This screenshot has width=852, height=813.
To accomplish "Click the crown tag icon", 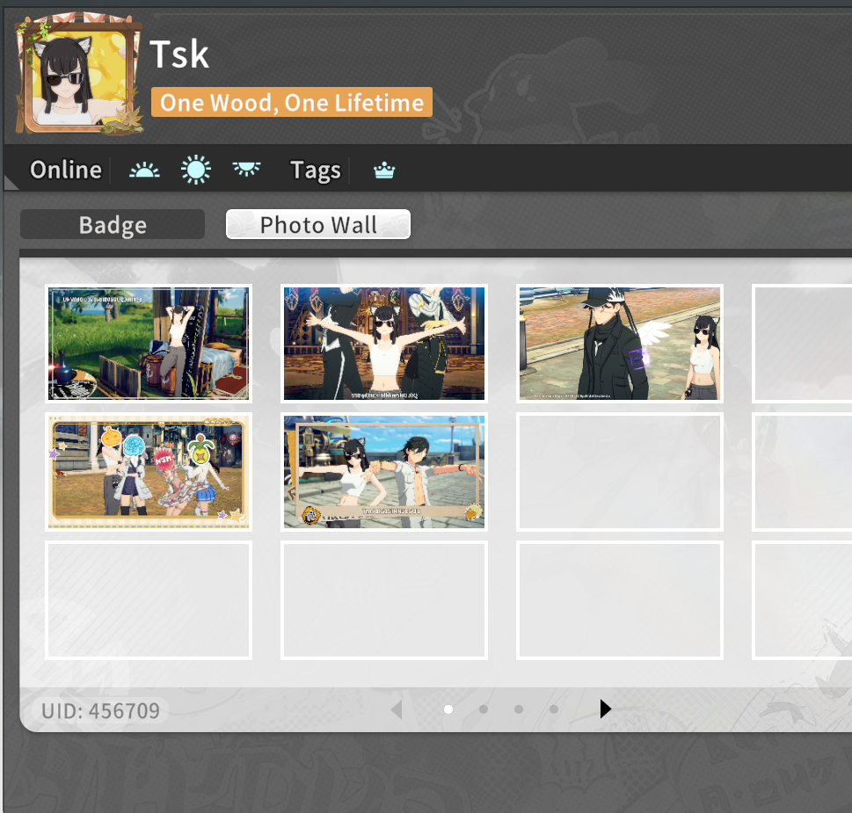I will coord(384,171).
